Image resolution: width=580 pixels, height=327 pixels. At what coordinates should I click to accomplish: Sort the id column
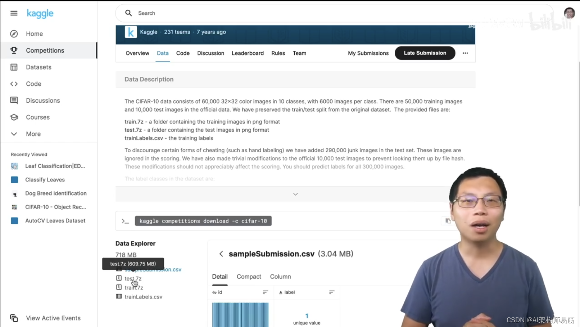coord(265,292)
